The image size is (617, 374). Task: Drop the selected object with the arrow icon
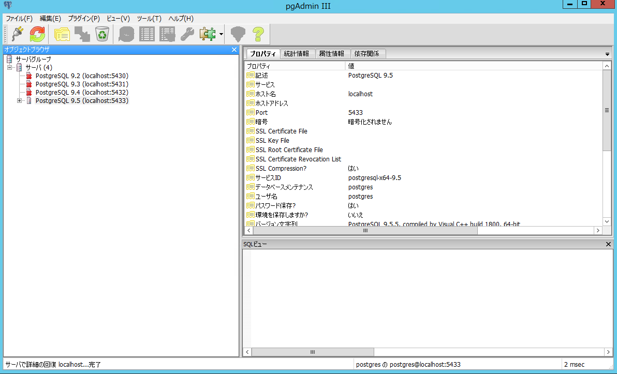81,34
